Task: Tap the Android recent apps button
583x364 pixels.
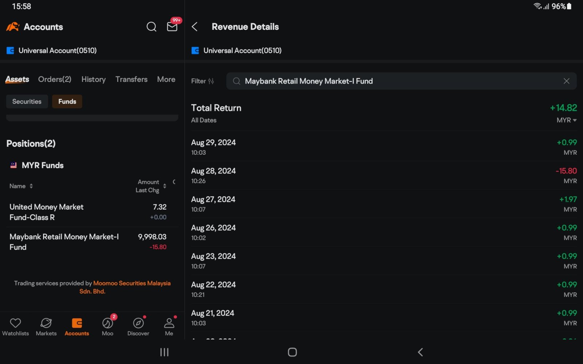Action: [164, 352]
